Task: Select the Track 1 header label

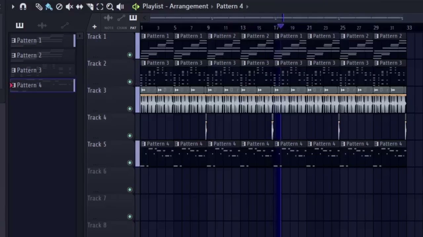Action: coord(97,37)
